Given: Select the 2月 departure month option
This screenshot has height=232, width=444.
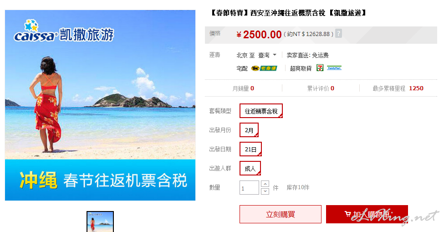Looking at the screenshot, I should point(249,130).
